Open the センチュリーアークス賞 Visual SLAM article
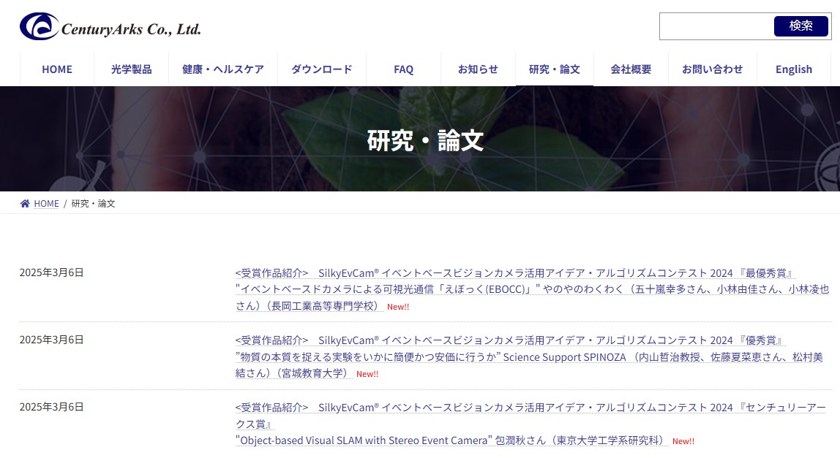Image resolution: width=840 pixels, height=458 pixels. 530,424
